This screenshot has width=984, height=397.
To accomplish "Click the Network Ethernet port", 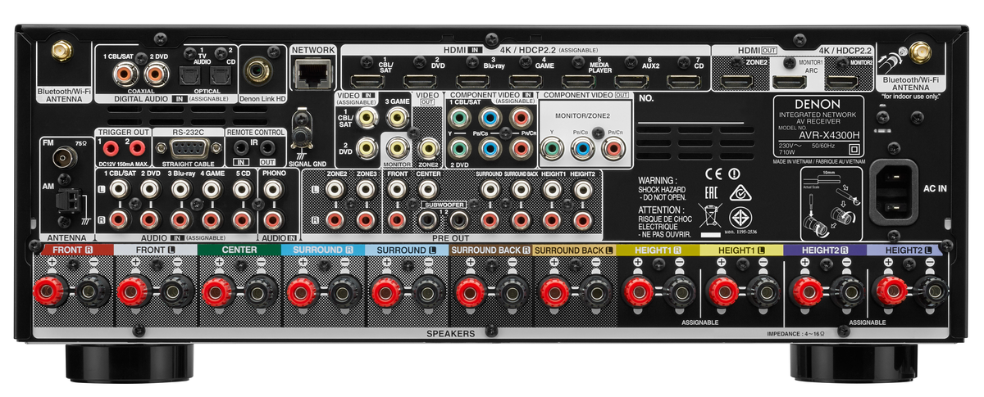I will (312, 74).
